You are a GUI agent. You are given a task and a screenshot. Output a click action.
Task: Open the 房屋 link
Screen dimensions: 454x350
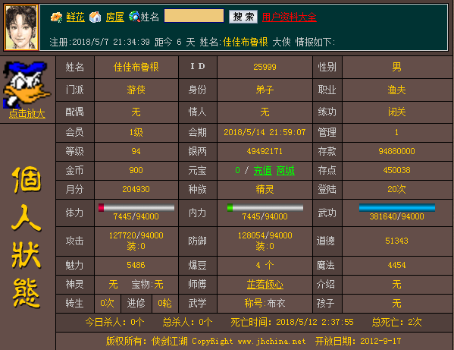pos(115,17)
